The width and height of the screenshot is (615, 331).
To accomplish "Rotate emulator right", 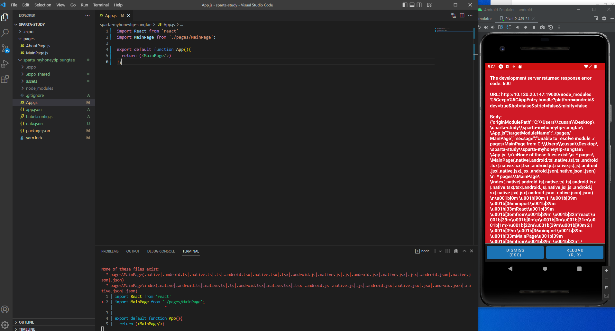I will (x=509, y=27).
